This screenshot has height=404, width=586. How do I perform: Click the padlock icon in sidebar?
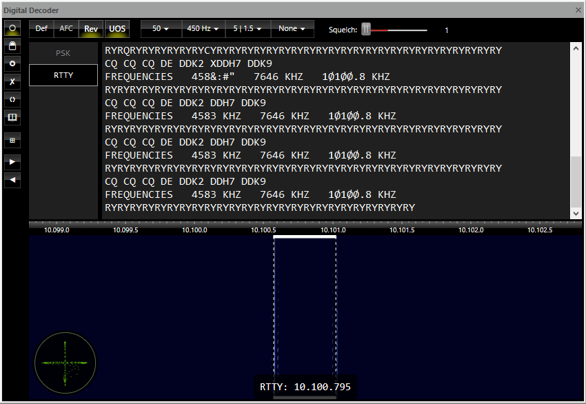click(12, 46)
